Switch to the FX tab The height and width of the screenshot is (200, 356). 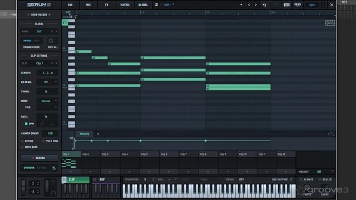(x=107, y=5)
